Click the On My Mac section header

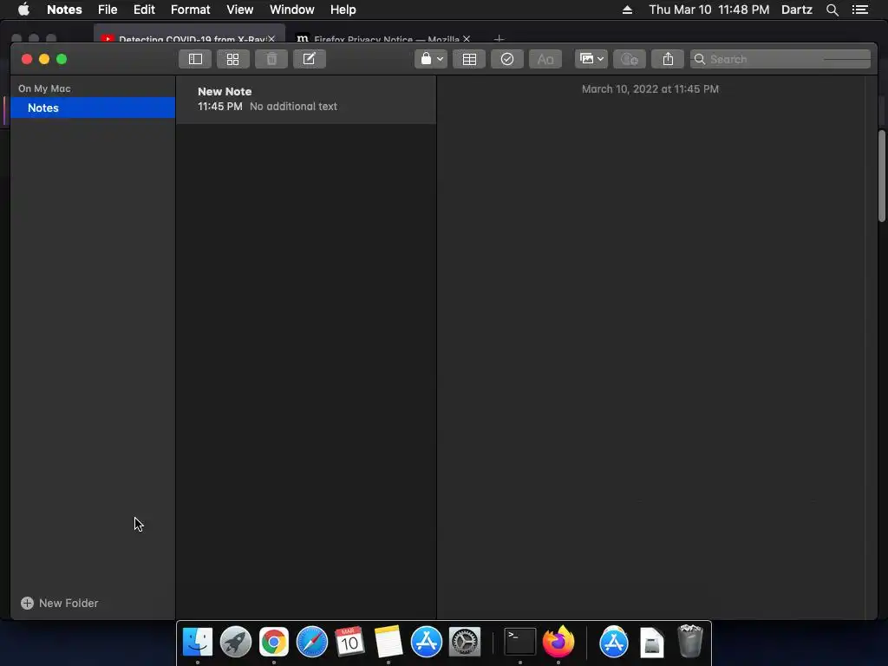point(44,88)
